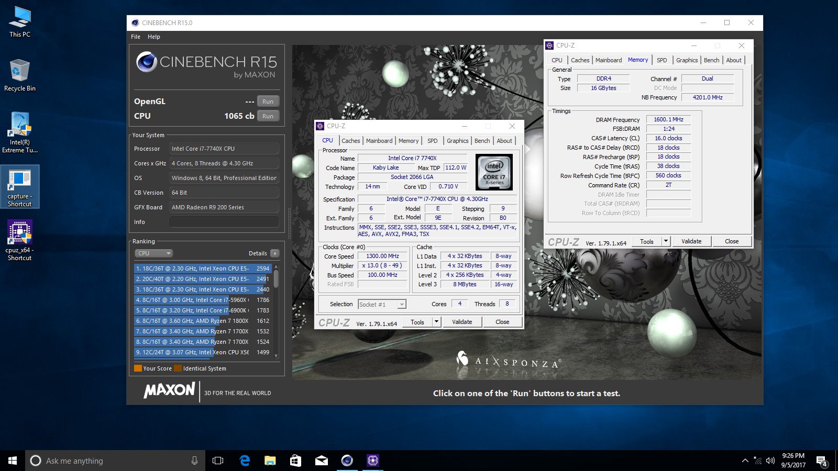Open the Mail app from taskbar
The width and height of the screenshot is (838, 471).
(x=321, y=461)
